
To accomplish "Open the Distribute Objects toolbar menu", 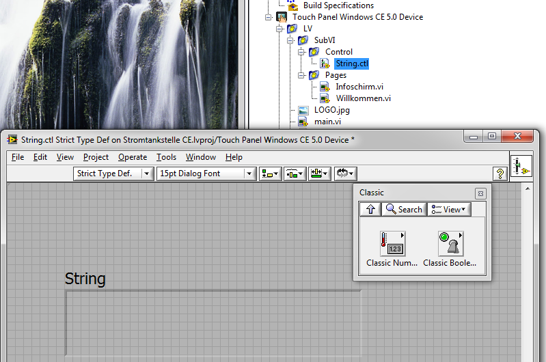I will [x=295, y=173].
